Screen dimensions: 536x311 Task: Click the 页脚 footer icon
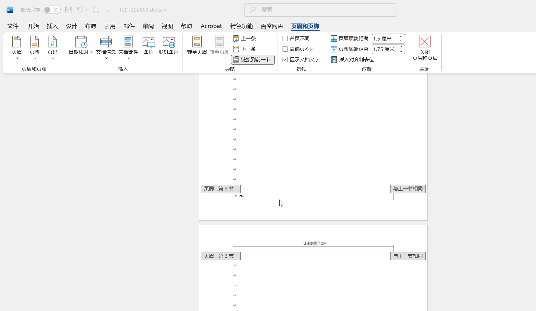(34, 42)
